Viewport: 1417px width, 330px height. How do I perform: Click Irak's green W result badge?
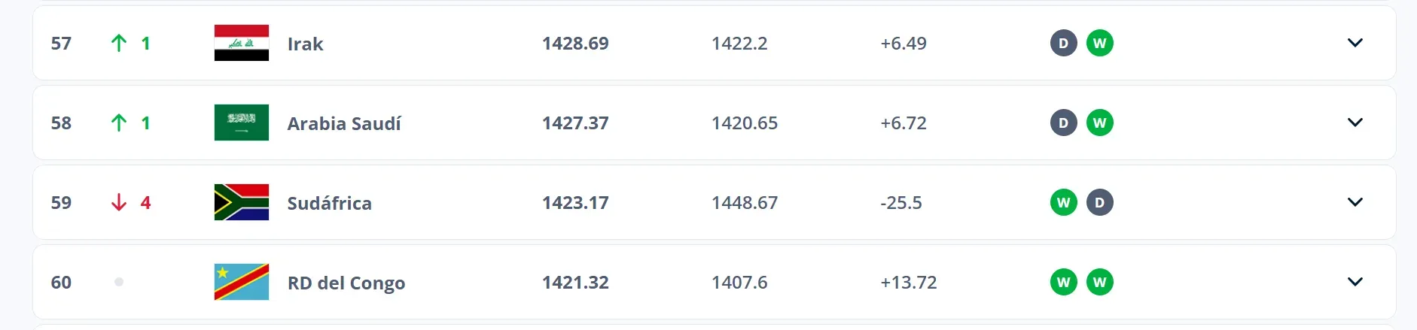[x=1099, y=43]
